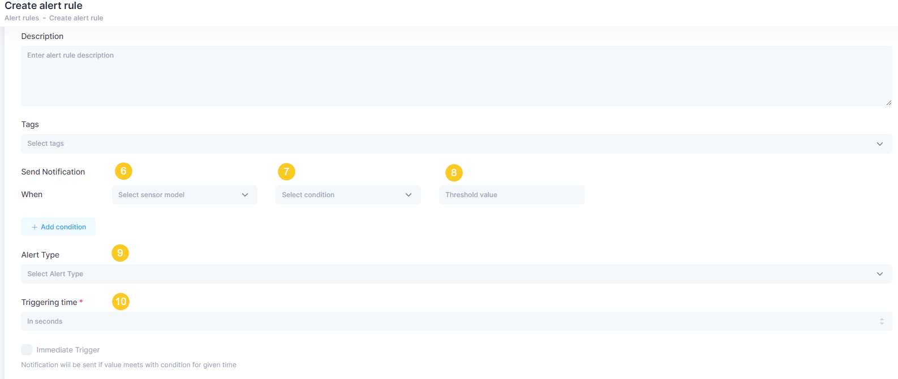
Task: Click the When label
Action: click(32, 194)
